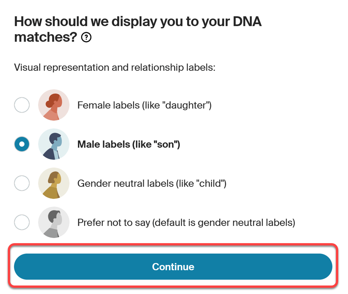This screenshot has height=294, width=348.
Task: Click the word 'matches?' in the heading
Action: 46,37
